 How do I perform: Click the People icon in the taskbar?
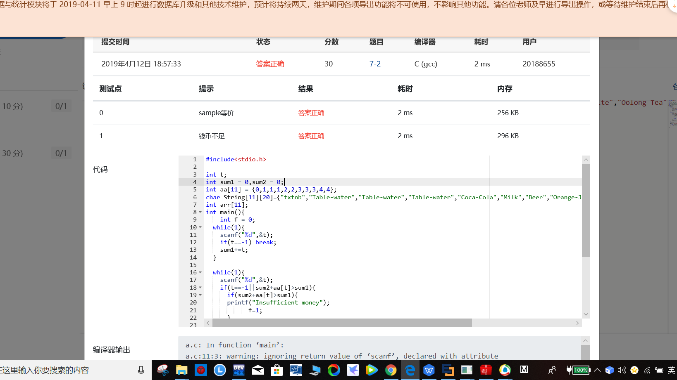point(552,370)
